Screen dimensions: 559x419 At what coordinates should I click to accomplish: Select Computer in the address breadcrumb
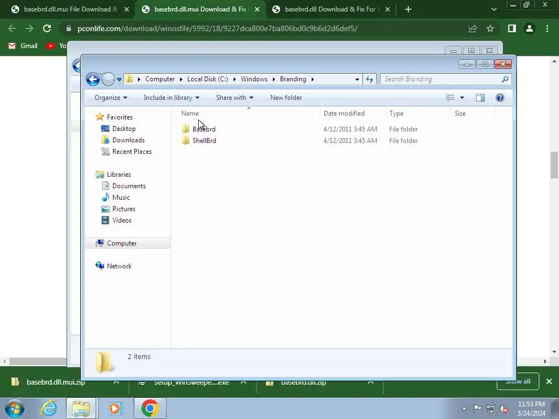(x=160, y=79)
